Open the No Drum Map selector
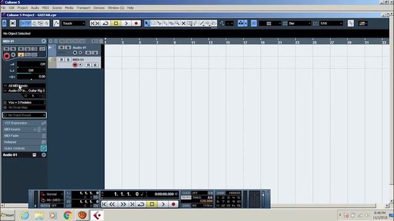 coord(25,107)
